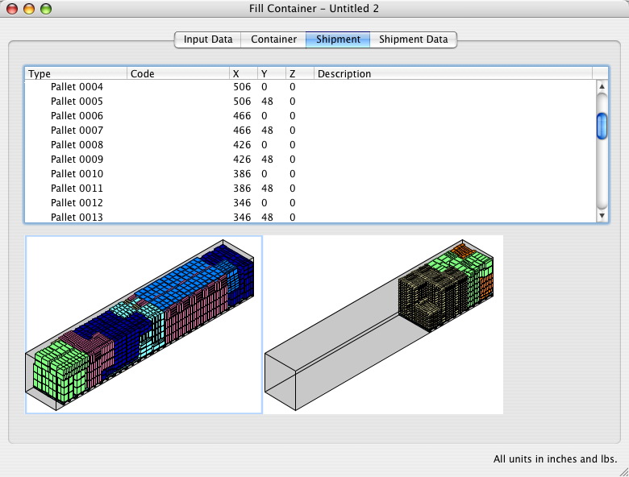Click the Y column header
This screenshot has width=629, height=477.
[272, 74]
